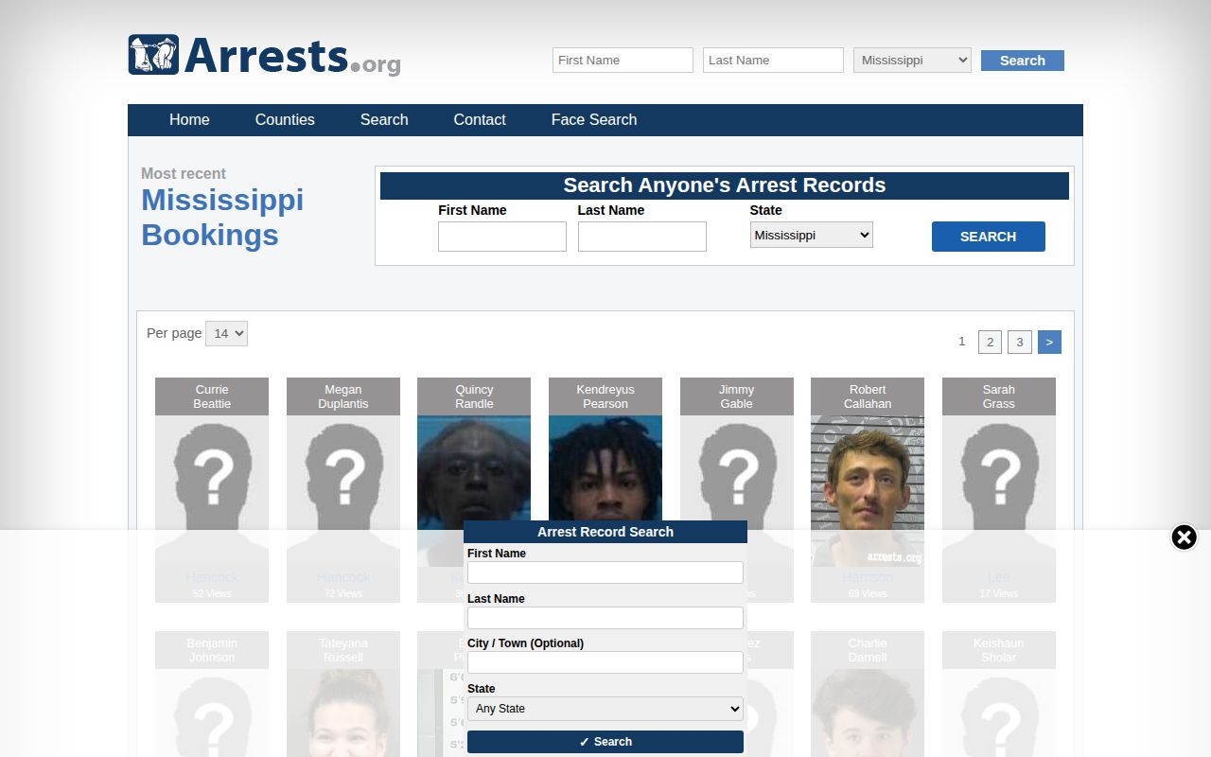Change the Per page dropdown set to 14
Screen dimensions: 1211x757
tap(226, 333)
